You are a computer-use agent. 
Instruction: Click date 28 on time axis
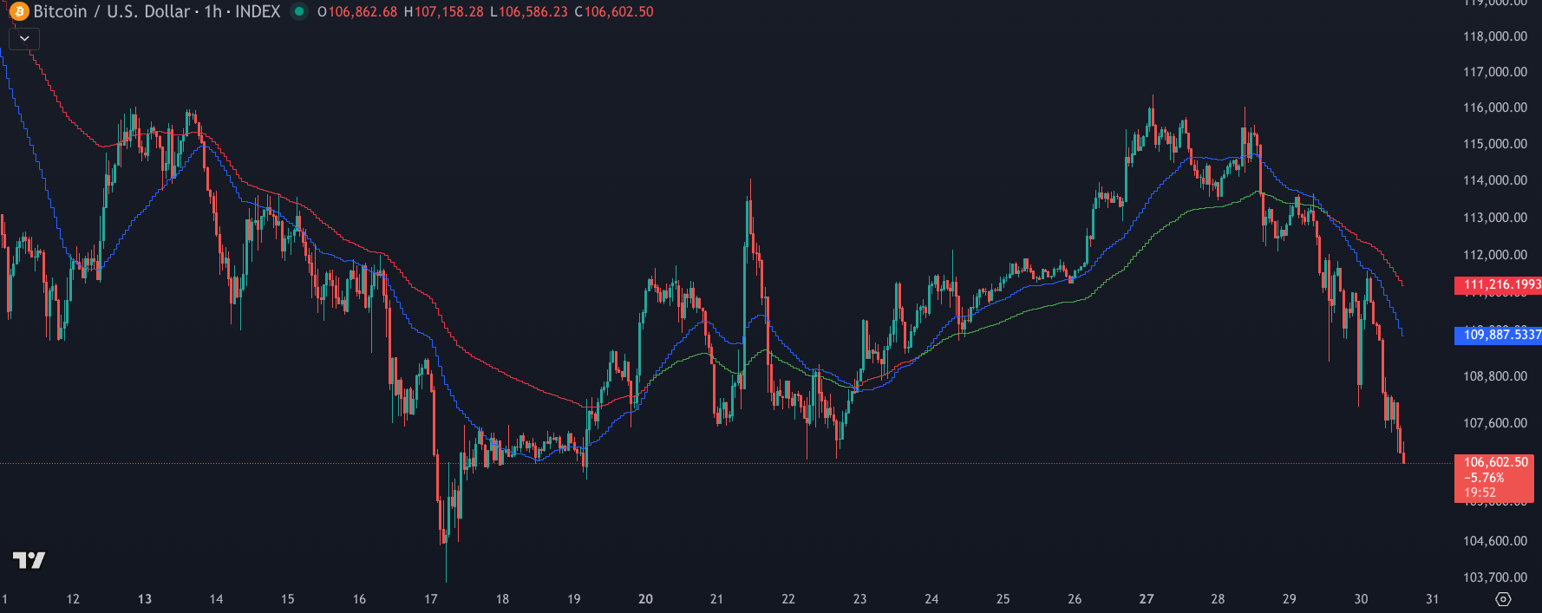click(1218, 599)
